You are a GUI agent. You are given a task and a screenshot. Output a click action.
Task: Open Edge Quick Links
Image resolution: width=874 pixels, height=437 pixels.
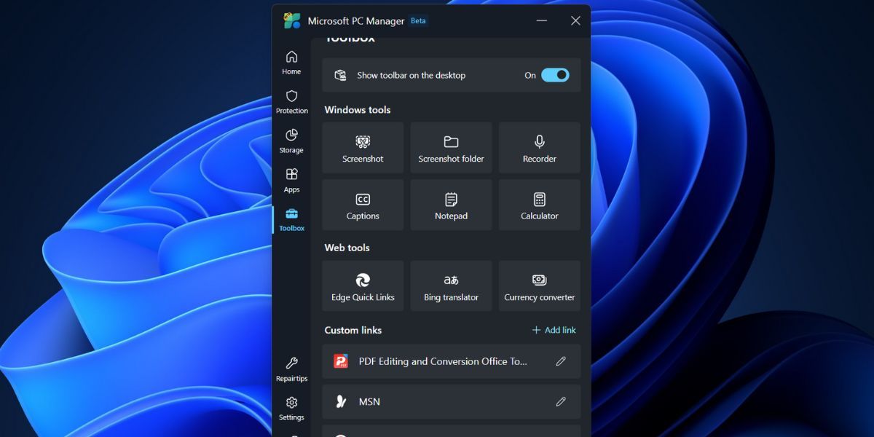coord(362,286)
